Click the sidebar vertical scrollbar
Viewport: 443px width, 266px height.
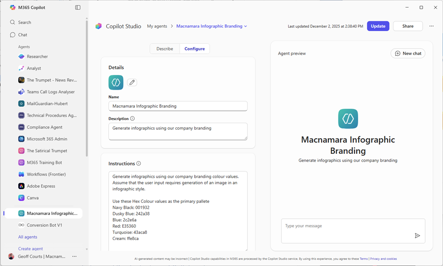87,88
